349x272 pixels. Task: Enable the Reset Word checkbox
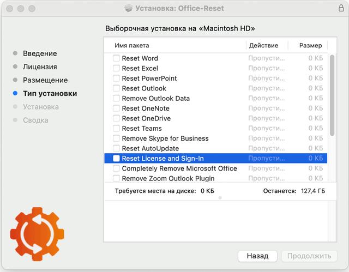116,58
